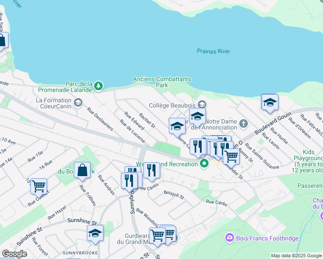Viewport: 323px width, 259px height.
Task: Open La Formation CoeurCanin school icon
Action: (78, 103)
